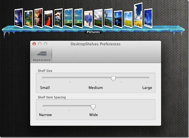Open the green forest lake picture
189x138 pixels.
[28, 19]
